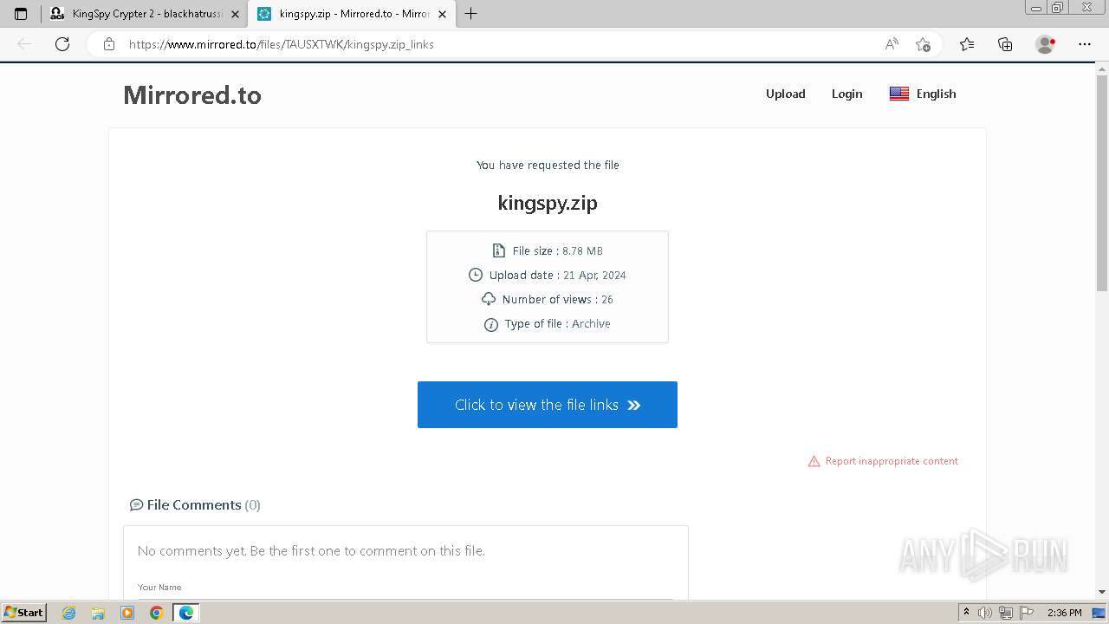Launch Chrome from taskbar

point(156,613)
